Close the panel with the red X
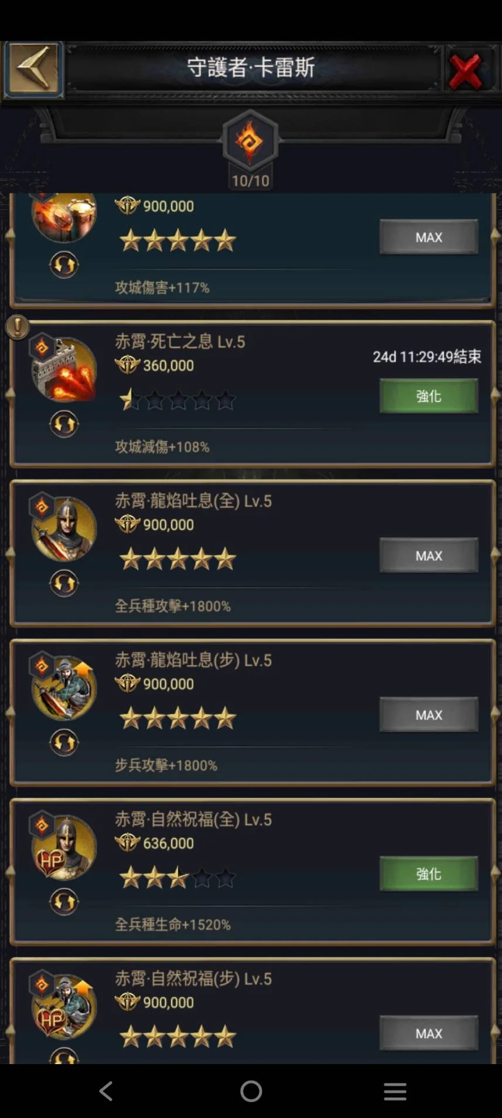 pyautogui.click(x=466, y=71)
